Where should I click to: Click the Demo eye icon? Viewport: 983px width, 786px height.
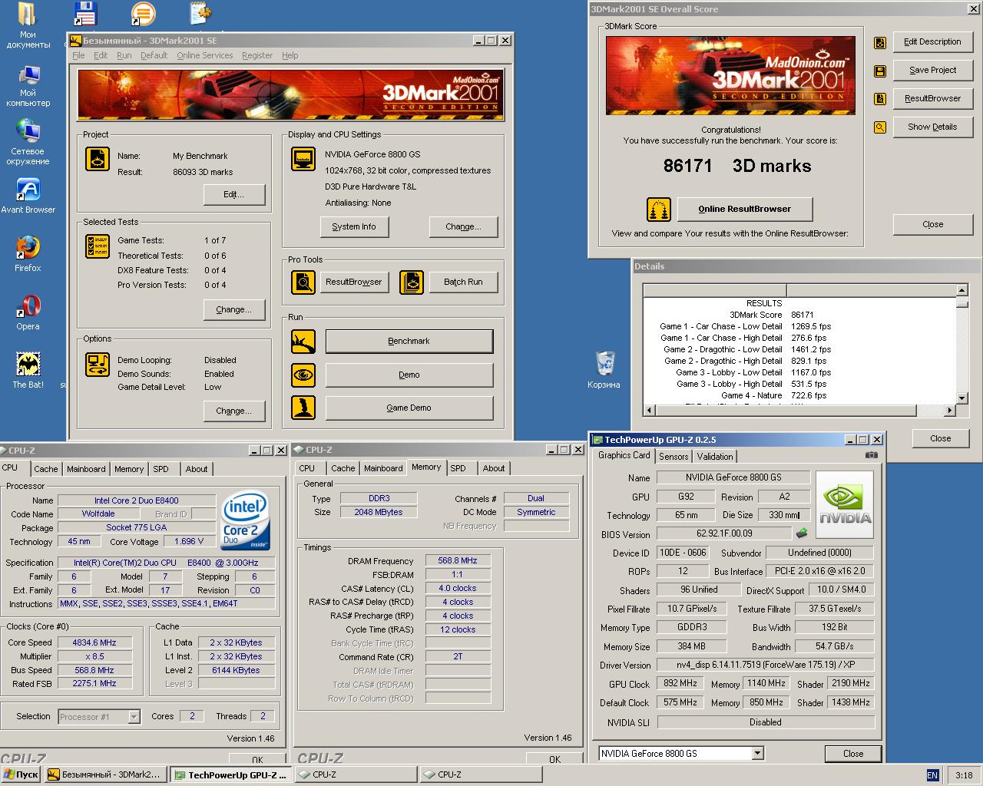[x=303, y=375]
